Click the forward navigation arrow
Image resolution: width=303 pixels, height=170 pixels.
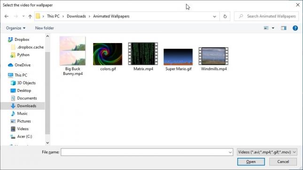point(16,16)
